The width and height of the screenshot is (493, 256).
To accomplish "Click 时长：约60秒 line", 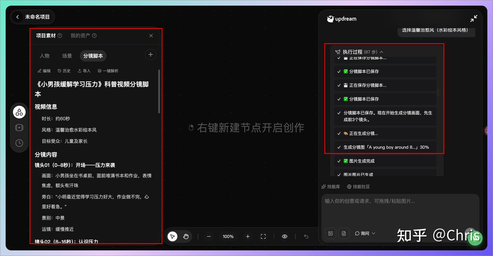I will [56, 118].
